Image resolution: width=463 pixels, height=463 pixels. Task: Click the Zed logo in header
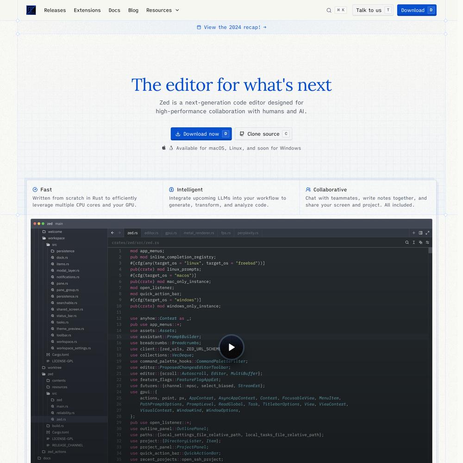(31, 10)
